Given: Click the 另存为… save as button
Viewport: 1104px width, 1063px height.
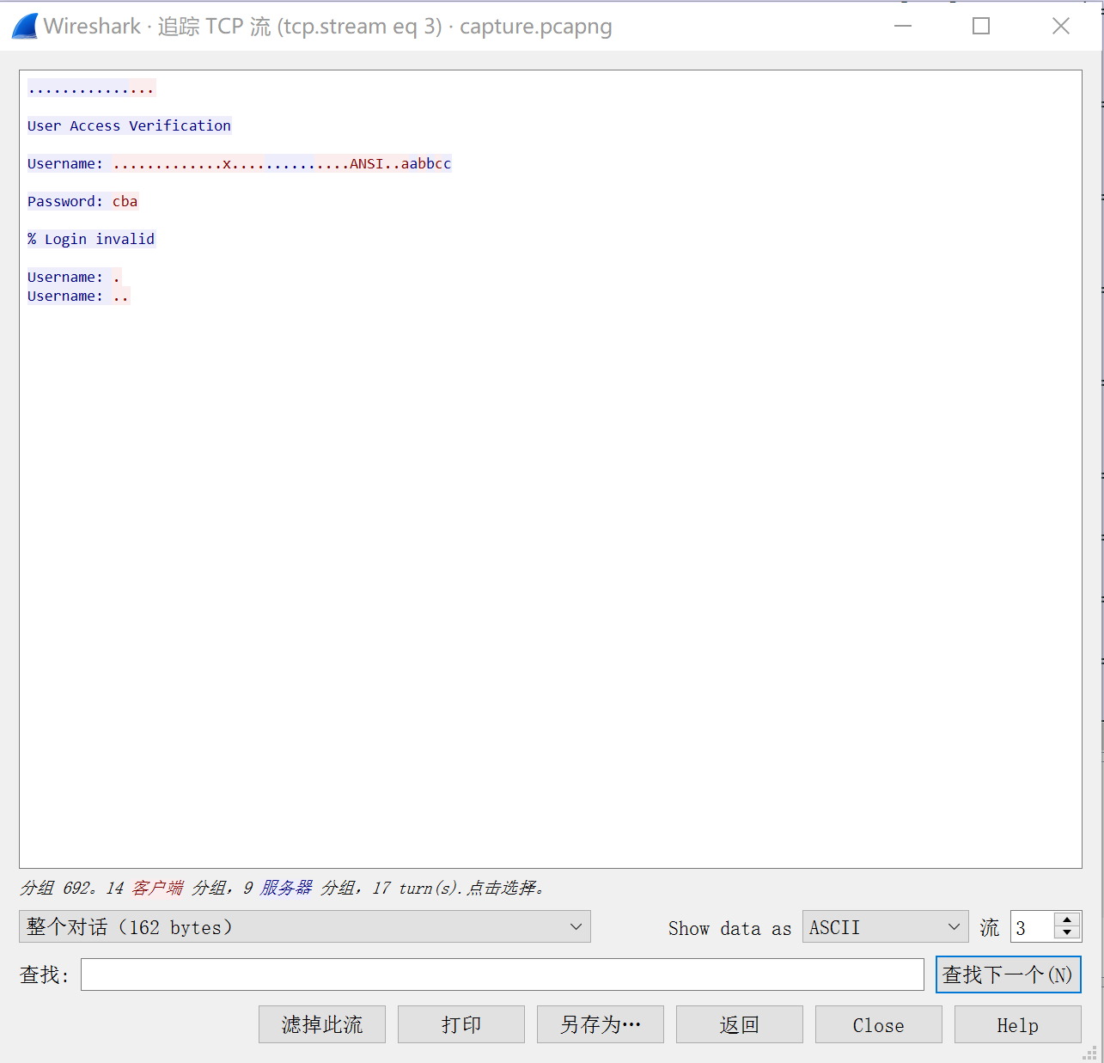Looking at the screenshot, I should (x=600, y=1024).
